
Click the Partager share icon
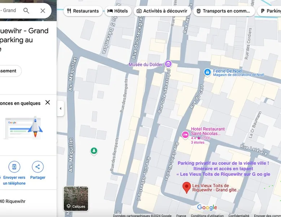38,167
